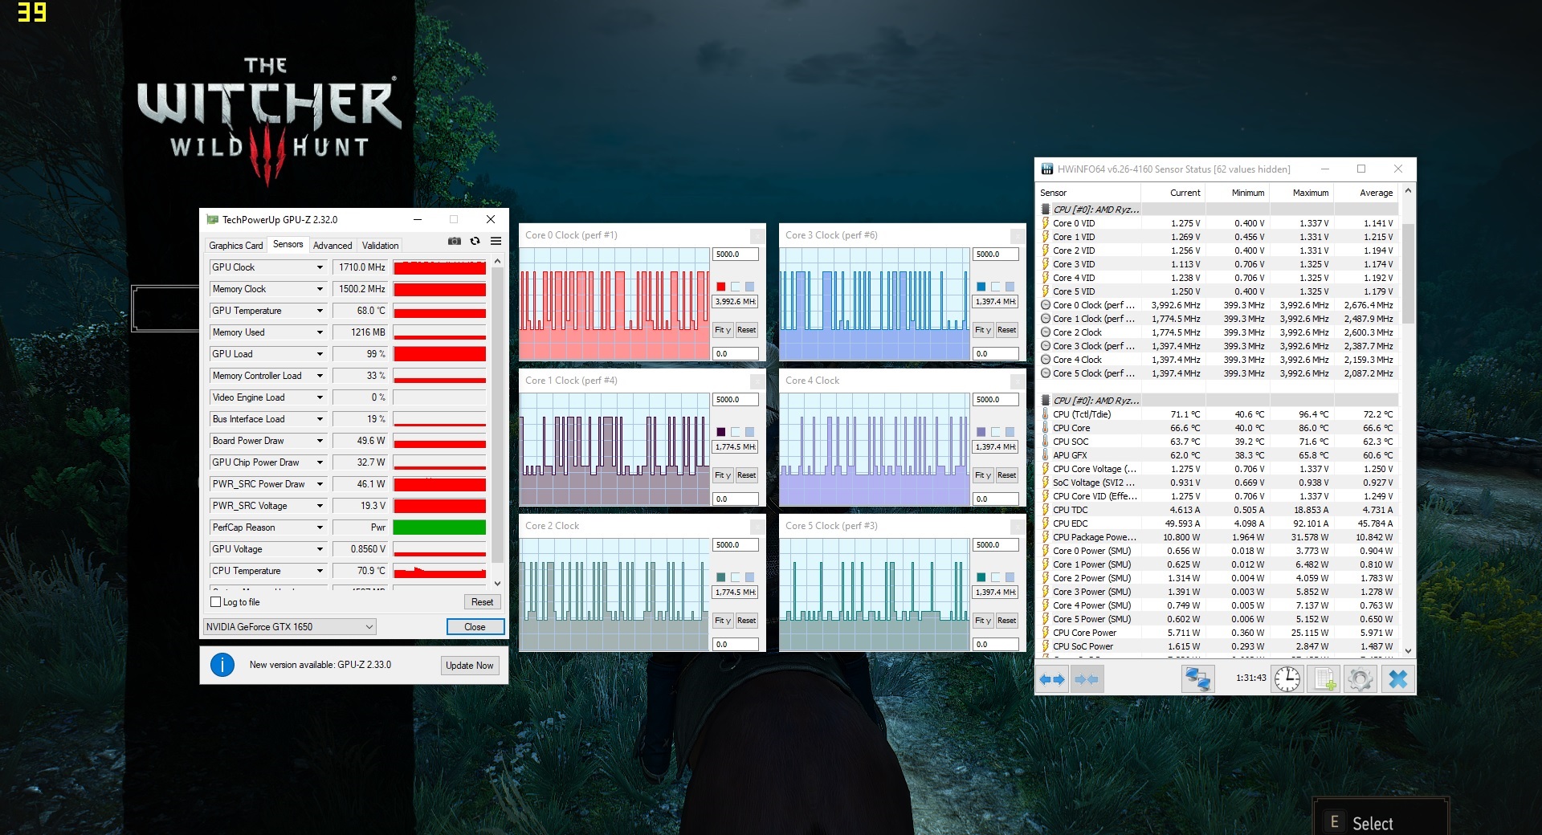Click Reset in Core 3 Clock graph
This screenshot has width=1542, height=835.
[1007, 330]
